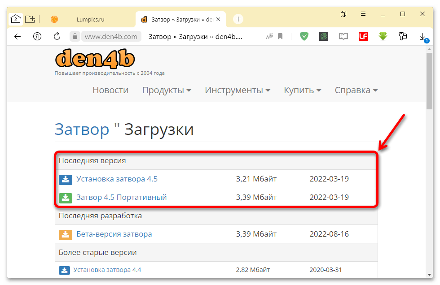Screen dimensions: 440x285
Task: Expand the Купить dropdown menu
Action: point(303,90)
